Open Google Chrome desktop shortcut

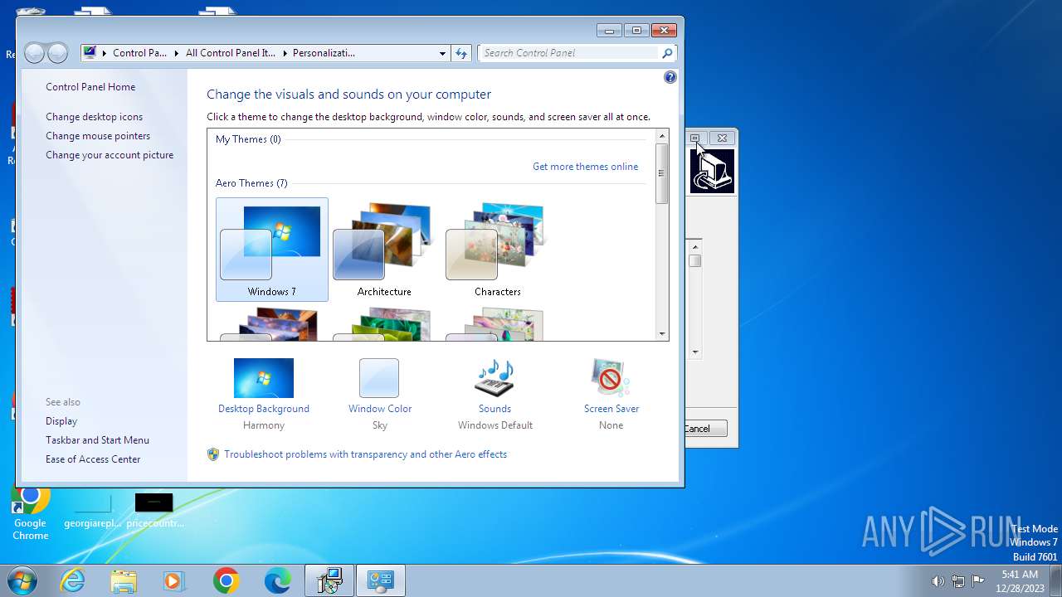[x=31, y=514]
